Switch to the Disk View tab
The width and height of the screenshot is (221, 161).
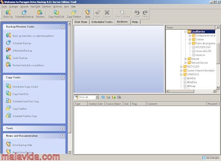coord(81,22)
